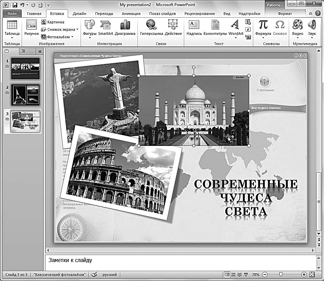Screen dimensions: 324x281
Task: Go to next slide with double-arrow button
Action: (x=319, y=245)
